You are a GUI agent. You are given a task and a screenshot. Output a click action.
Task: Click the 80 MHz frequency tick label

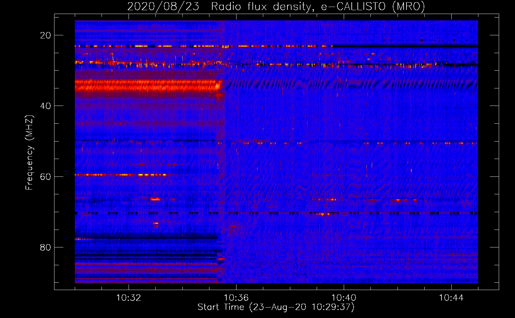pos(46,247)
